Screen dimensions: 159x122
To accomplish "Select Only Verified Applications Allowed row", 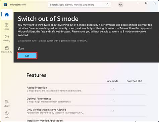I will [x=86, y=111].
